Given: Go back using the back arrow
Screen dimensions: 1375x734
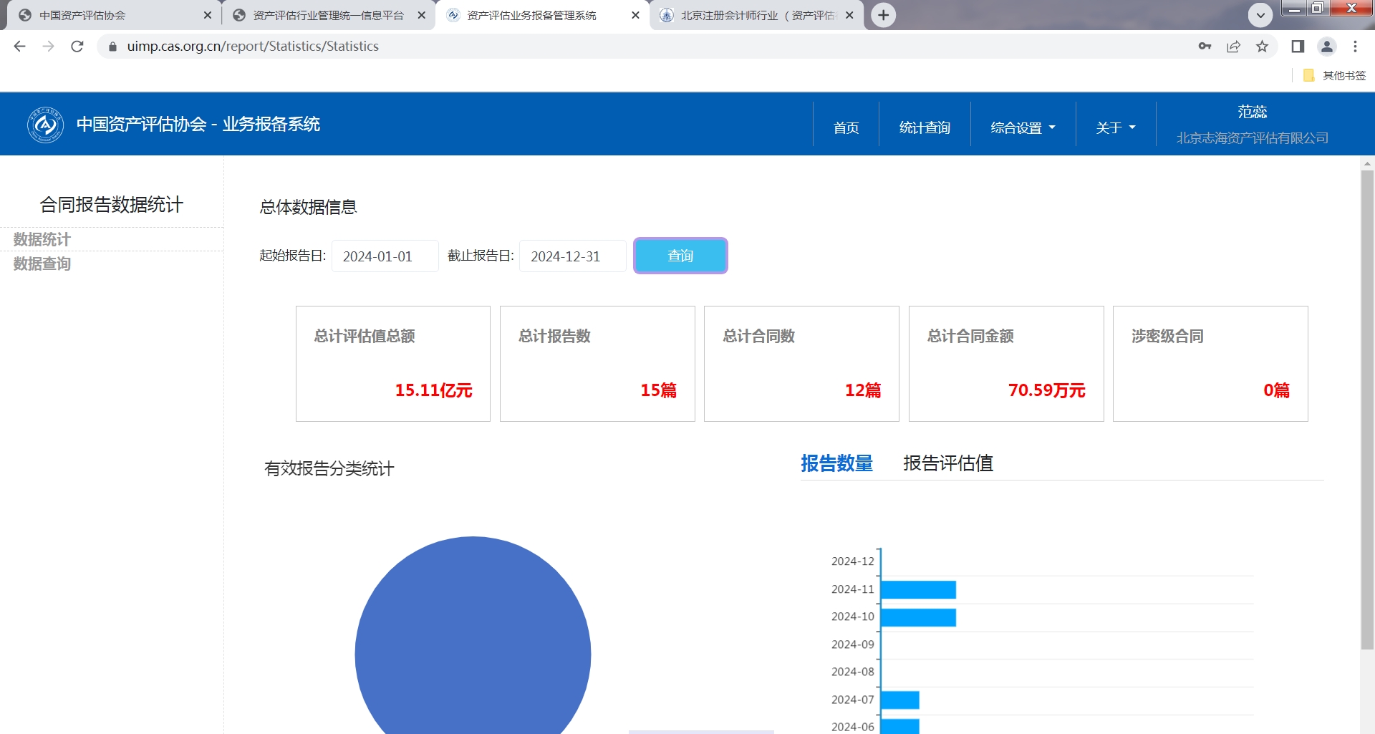Looking at the screenshot, I should click(x=20, y=47).
